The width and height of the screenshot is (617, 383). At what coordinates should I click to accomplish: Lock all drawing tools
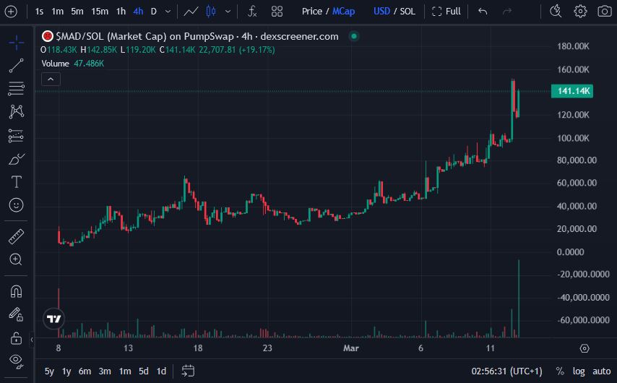click(16, 337)
